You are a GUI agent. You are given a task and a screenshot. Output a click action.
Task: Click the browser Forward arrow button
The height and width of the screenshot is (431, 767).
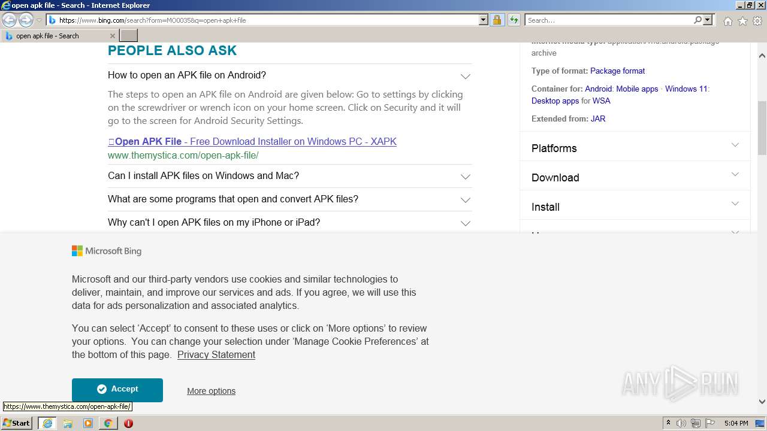tap(26, 20)
